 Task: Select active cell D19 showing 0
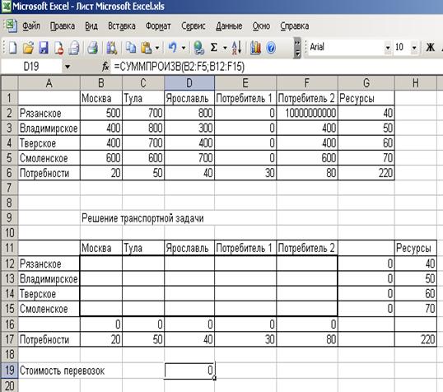click(189, 370)
